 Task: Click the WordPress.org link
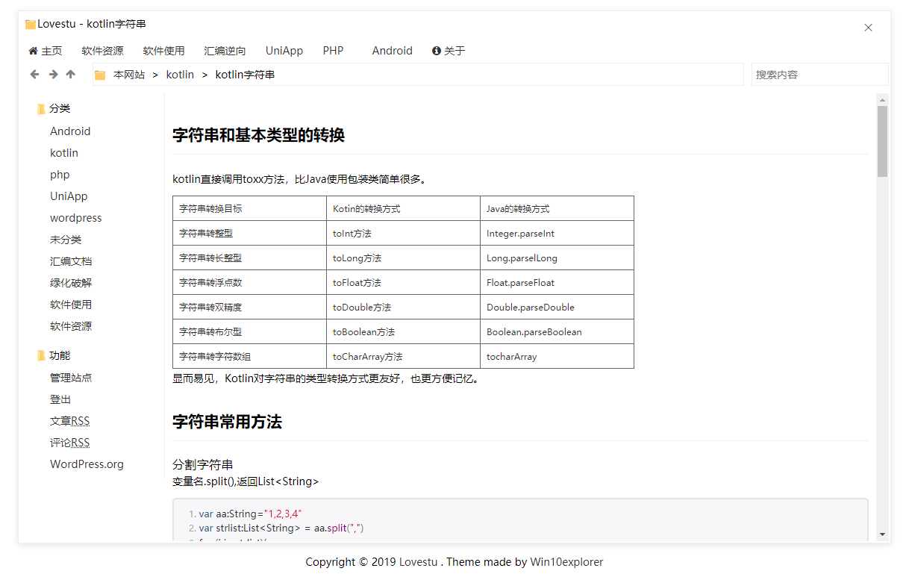(87, 464)
